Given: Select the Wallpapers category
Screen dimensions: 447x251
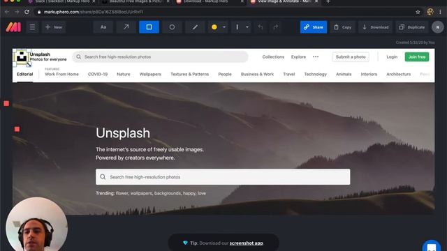Looking at the screenshot, I should [x=150, y=75].
